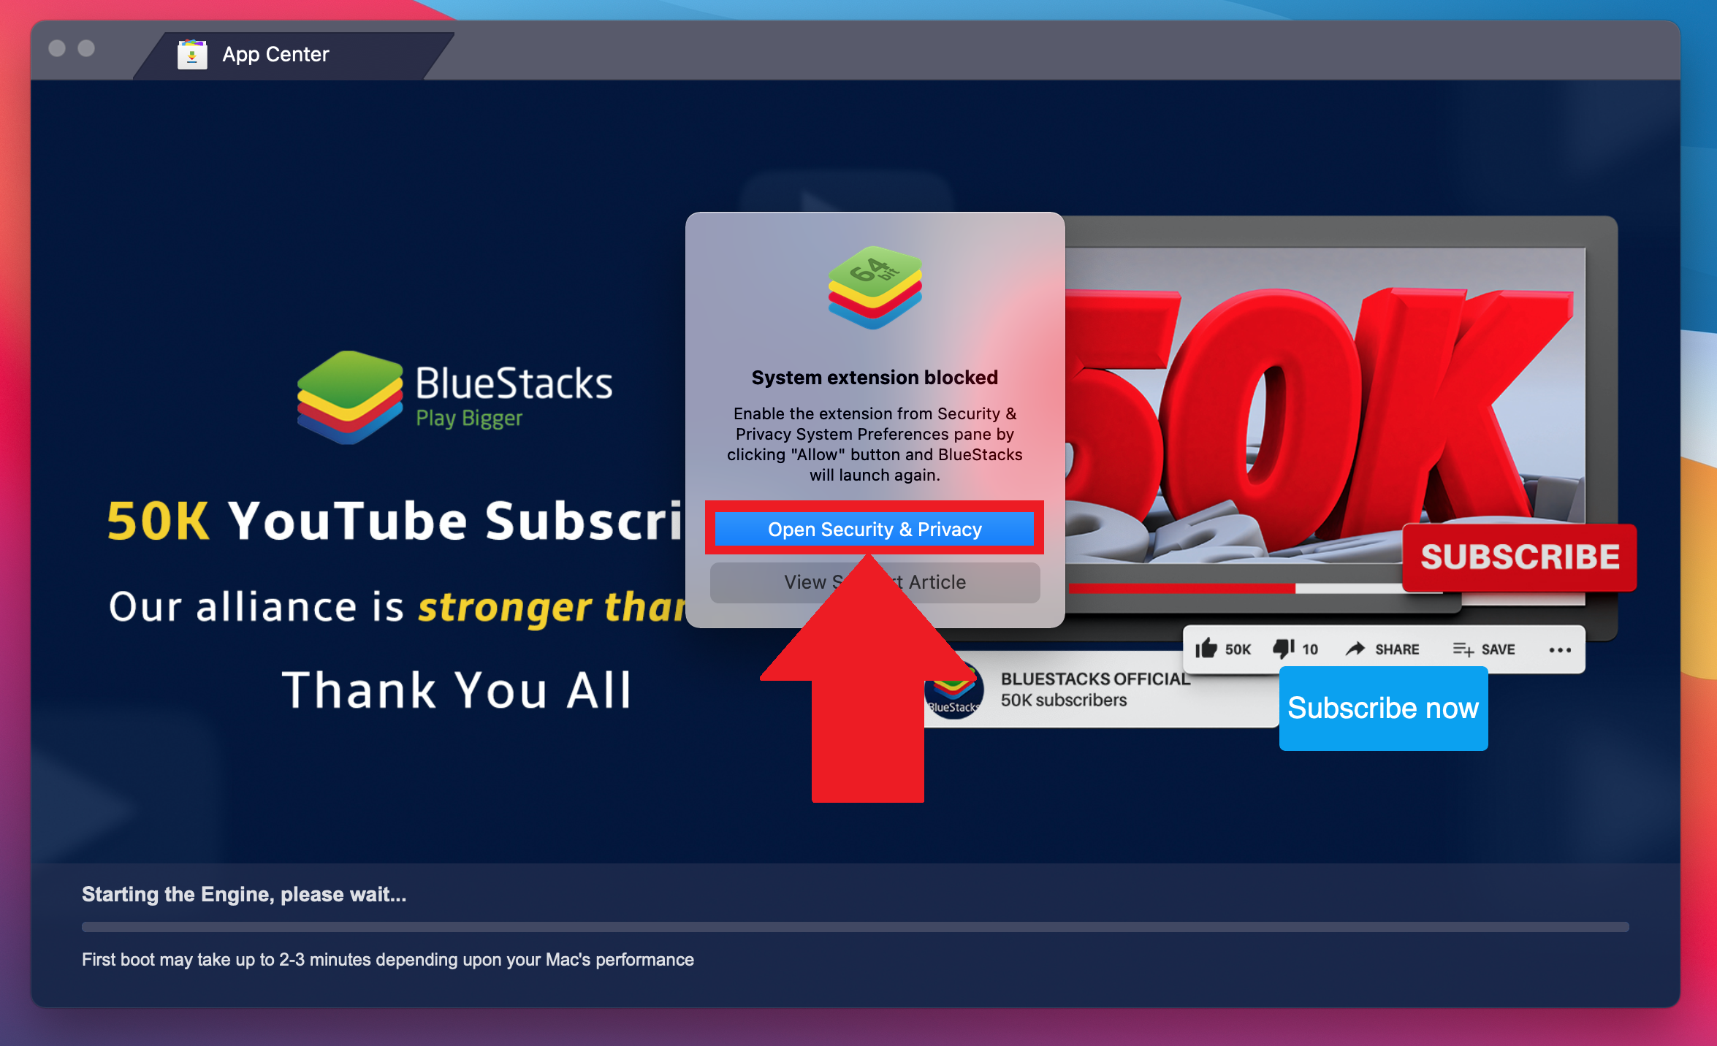Click the Subscribe now button
This screenshot has height=1046, width=1717.
[1383, 708]
